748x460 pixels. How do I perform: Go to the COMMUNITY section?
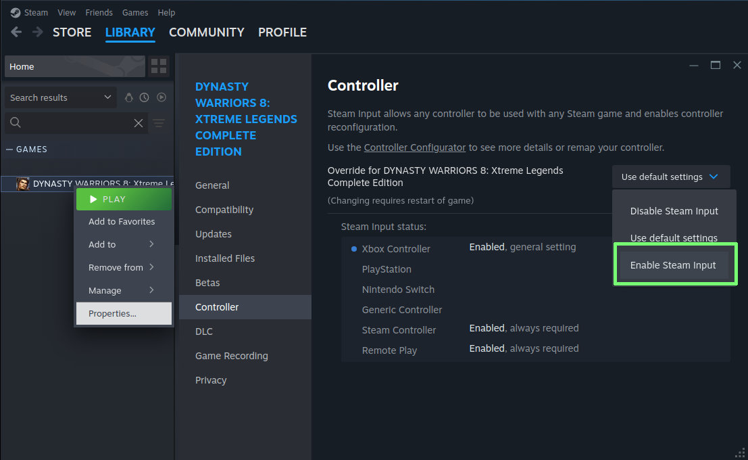click(x=207, y=32)
